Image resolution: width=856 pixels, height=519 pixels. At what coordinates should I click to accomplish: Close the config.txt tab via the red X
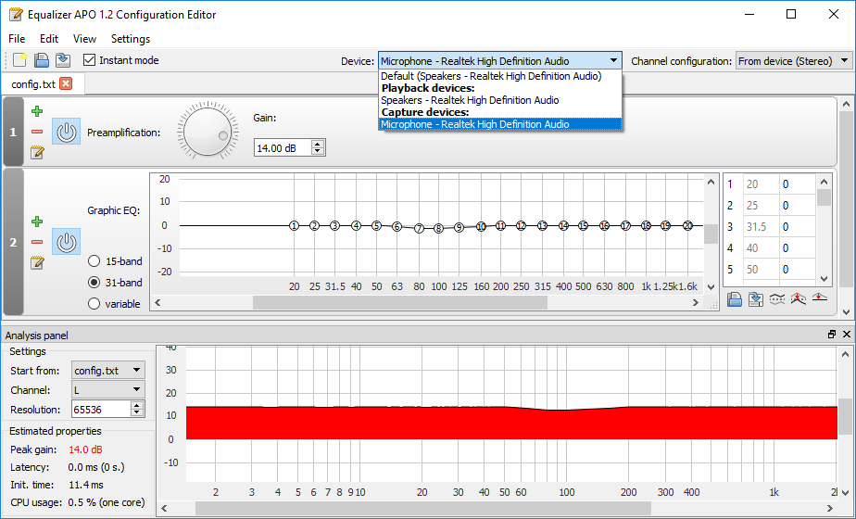tap(66, 83)
